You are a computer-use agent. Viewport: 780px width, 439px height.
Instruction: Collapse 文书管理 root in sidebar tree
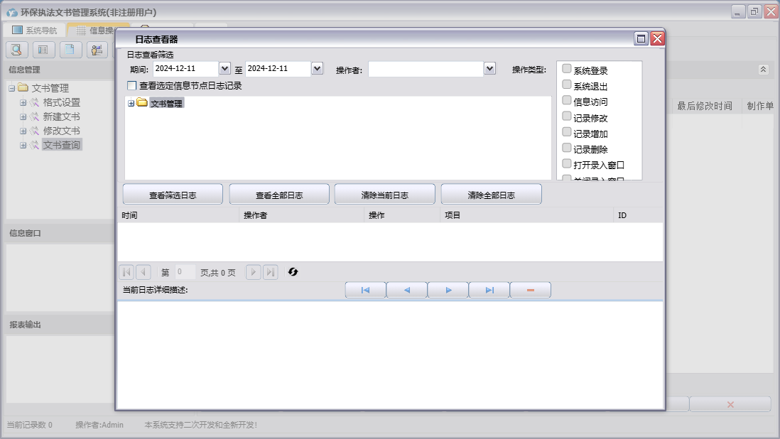[x=11, y=89]
